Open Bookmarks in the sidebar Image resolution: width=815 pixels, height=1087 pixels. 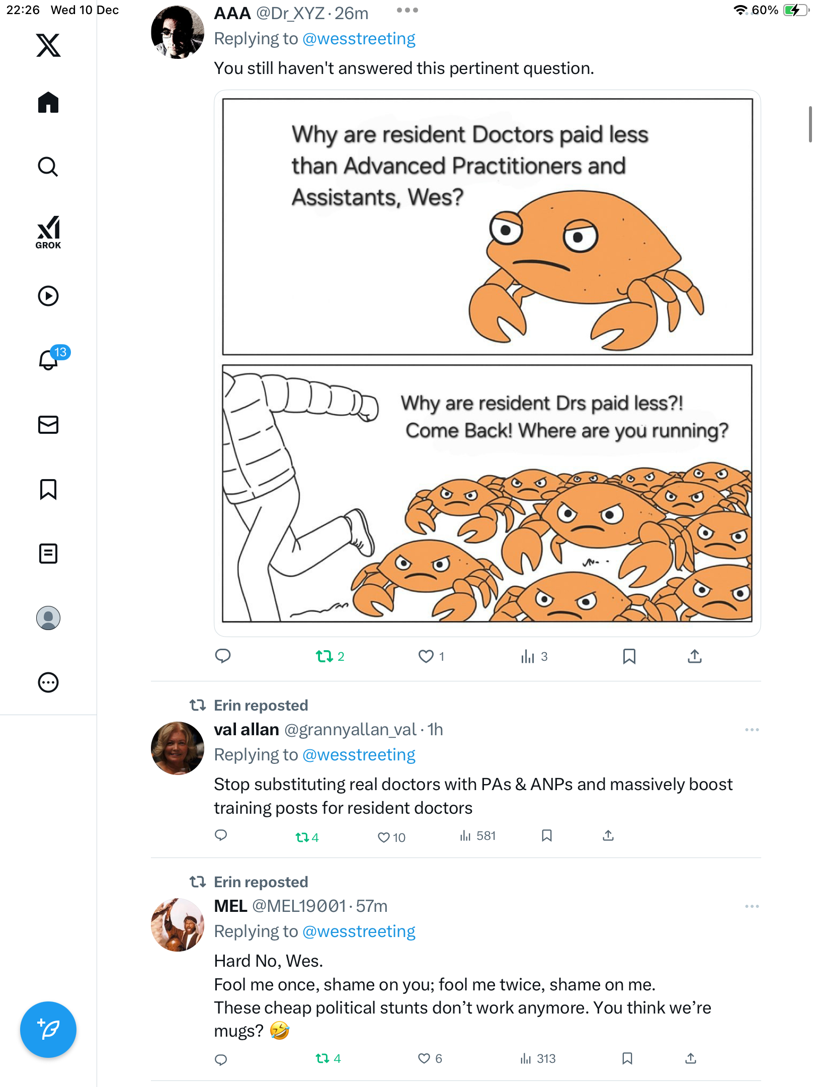48,489
